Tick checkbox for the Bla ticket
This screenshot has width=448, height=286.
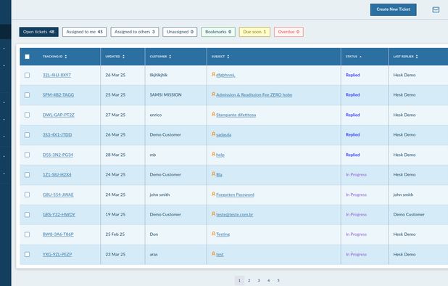point(27,175)
